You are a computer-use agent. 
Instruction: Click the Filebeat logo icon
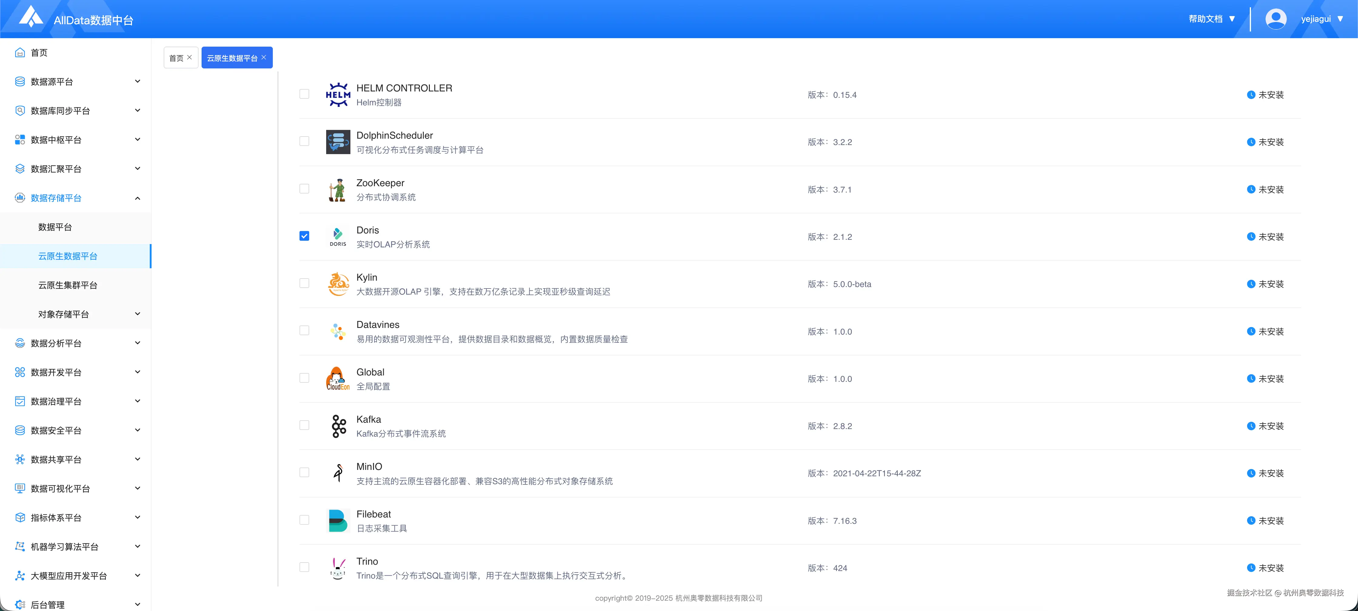[x=338, y=520]
